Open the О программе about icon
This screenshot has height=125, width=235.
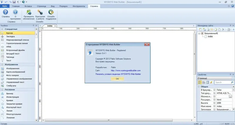tap(15, 15)
